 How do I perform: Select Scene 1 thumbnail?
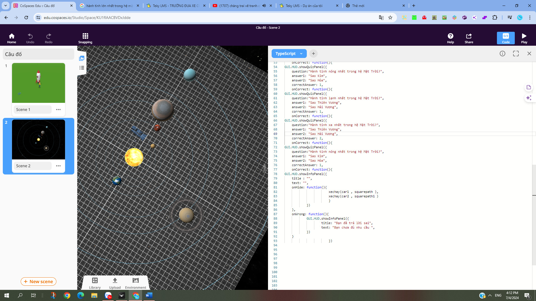click(39, 83)
